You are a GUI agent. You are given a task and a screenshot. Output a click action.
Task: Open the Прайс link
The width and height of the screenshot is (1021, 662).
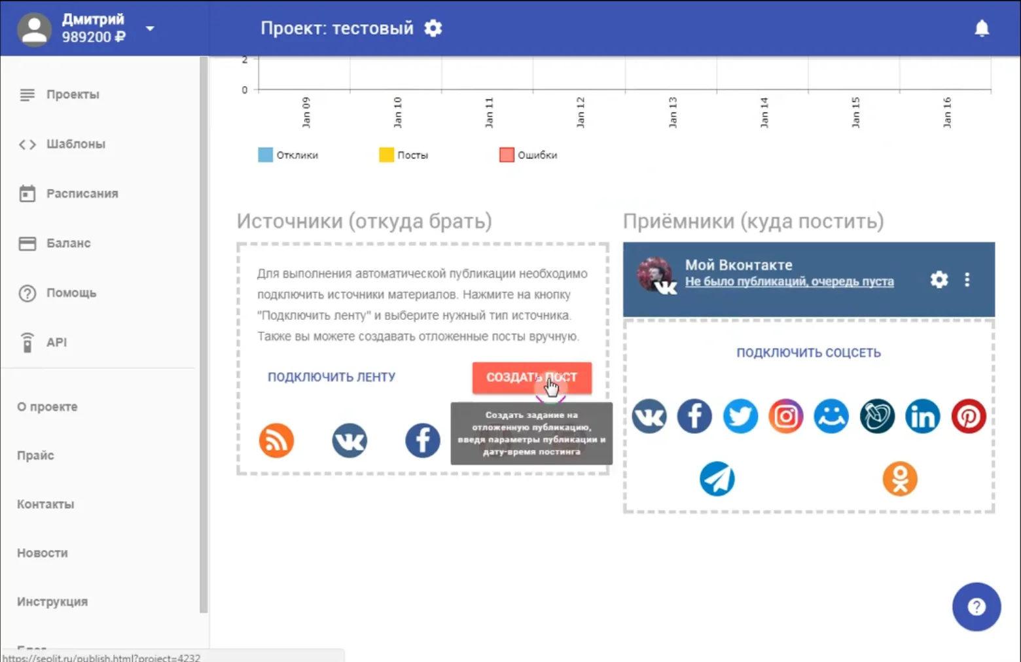tap(35, 455)
